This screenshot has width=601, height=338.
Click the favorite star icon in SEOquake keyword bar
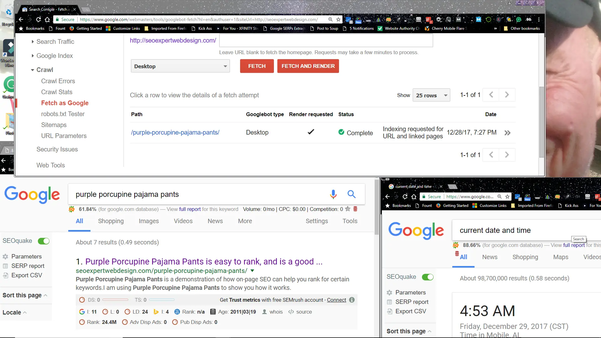347,209
